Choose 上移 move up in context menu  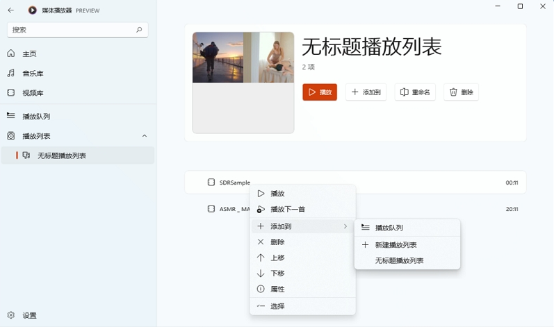[302, 258]
